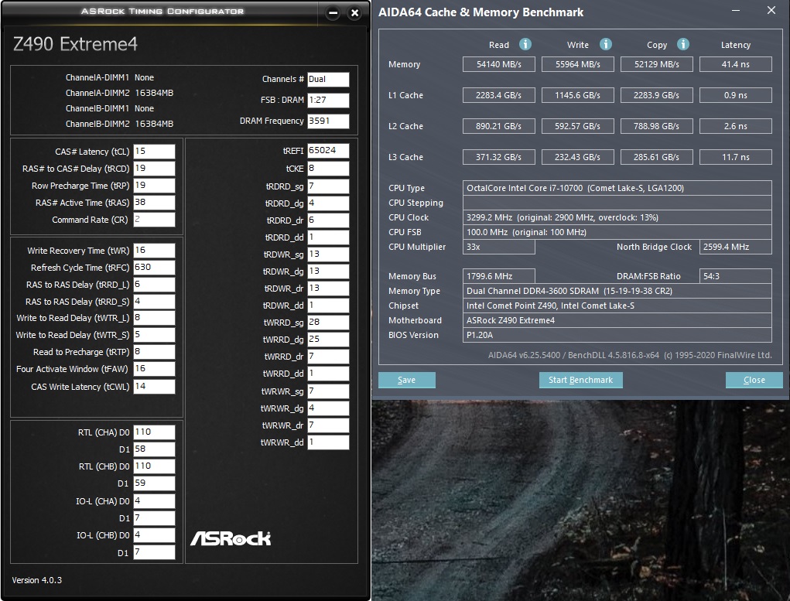Select the L2 Cache Write value 592.57 GB/s
The width and height of the screenshot is (790, 601).
tap(577, 126)
